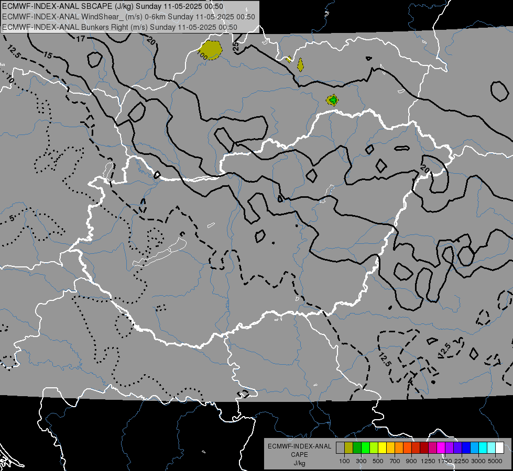Viewport: 513px width, 471px height.
Task: Click the narrow olive CAPE sliver near the top
Action: [300, 65]
